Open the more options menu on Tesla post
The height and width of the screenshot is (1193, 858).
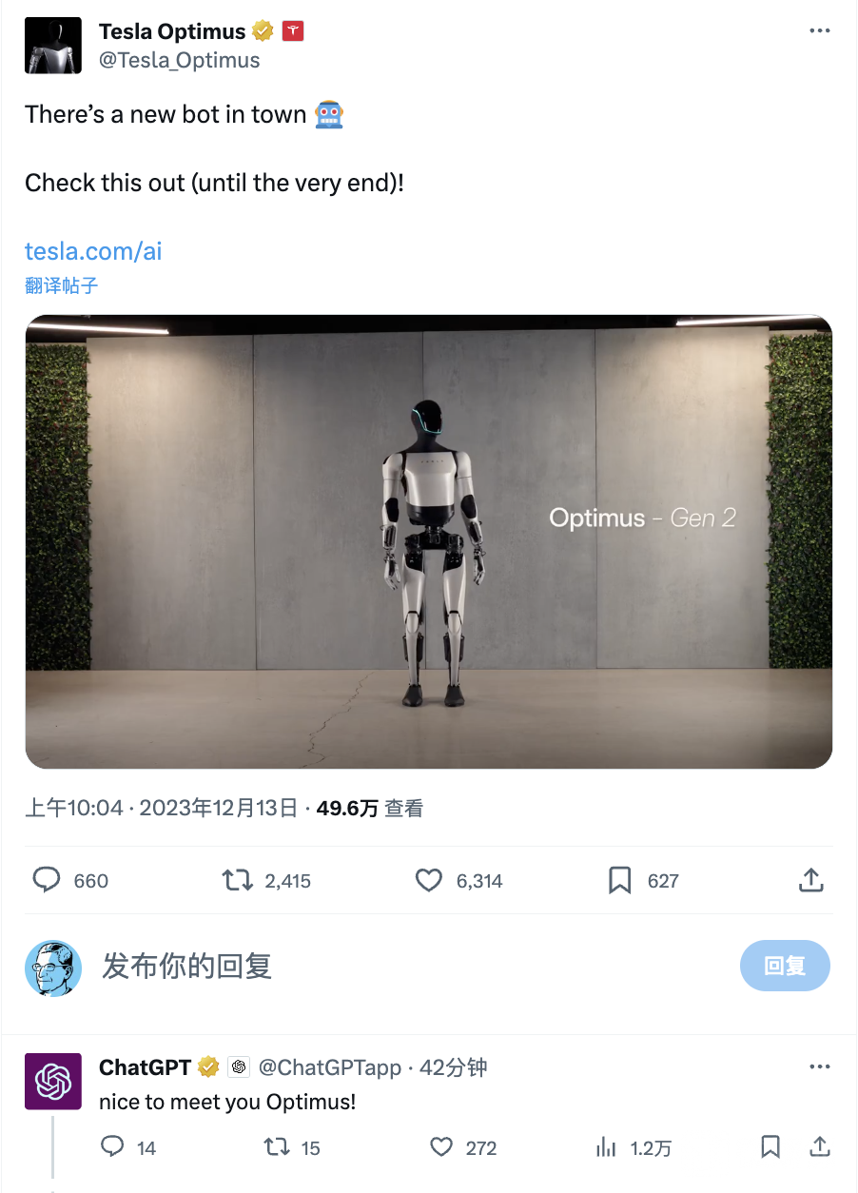(x=820, y=30)
